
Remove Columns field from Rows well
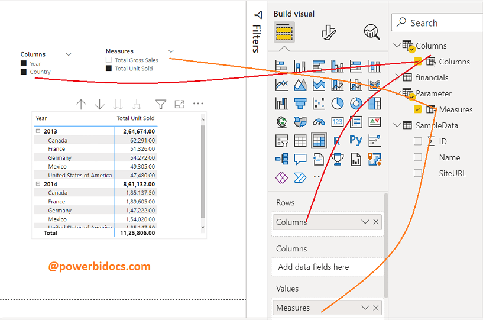376,222
